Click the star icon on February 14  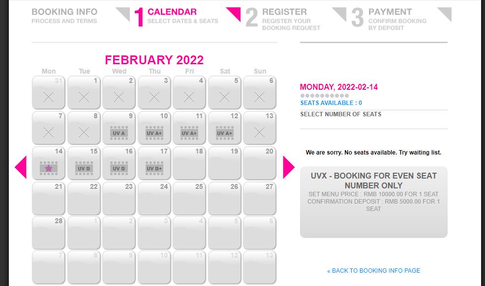tap(49, 168)
